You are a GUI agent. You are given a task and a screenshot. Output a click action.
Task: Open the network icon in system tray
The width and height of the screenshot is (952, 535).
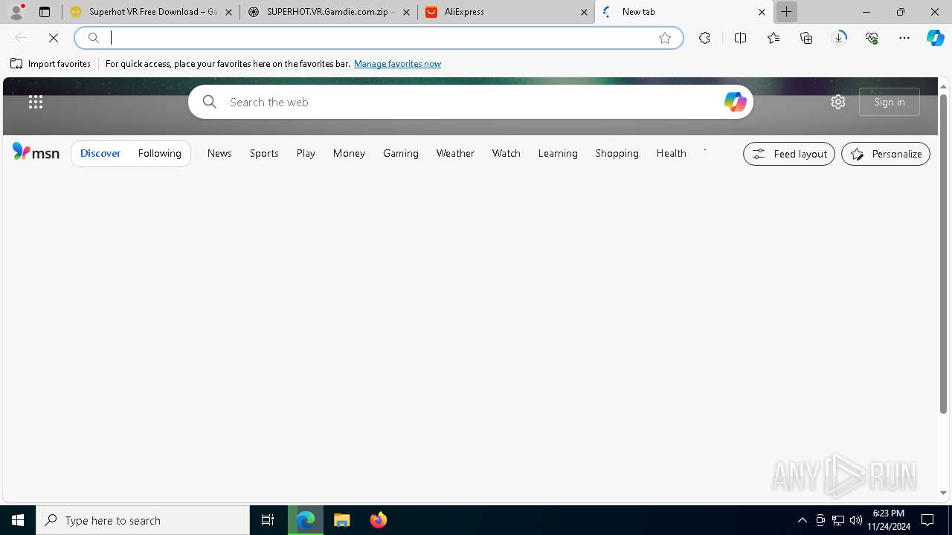[838, 520]
